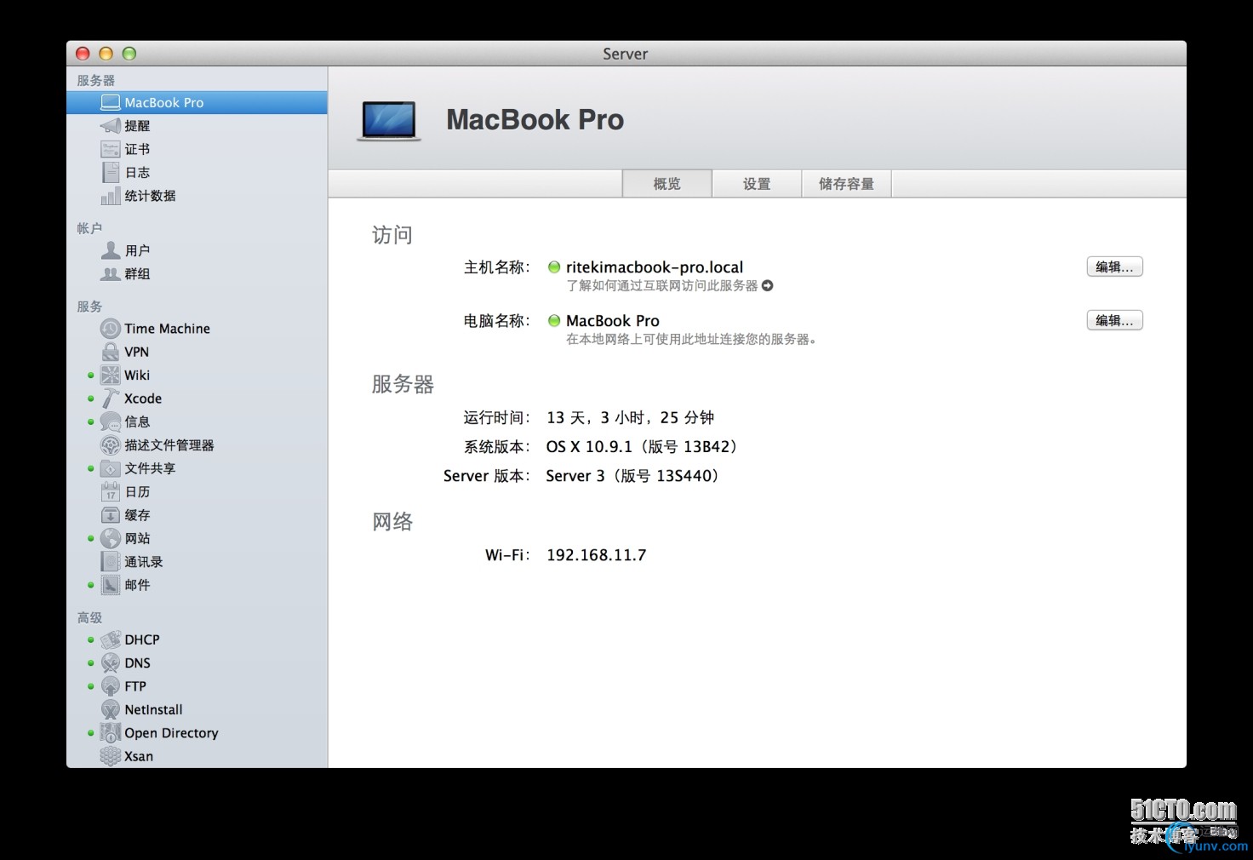This screenshot has width=1253, height=860.
Task: Select the 描述文件管理器 profile manager icon
Action: (x=111, y=445)
